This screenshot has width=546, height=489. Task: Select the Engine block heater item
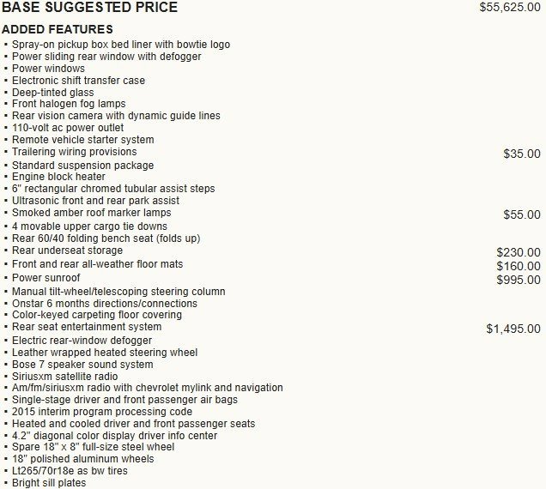coord(58,177)
